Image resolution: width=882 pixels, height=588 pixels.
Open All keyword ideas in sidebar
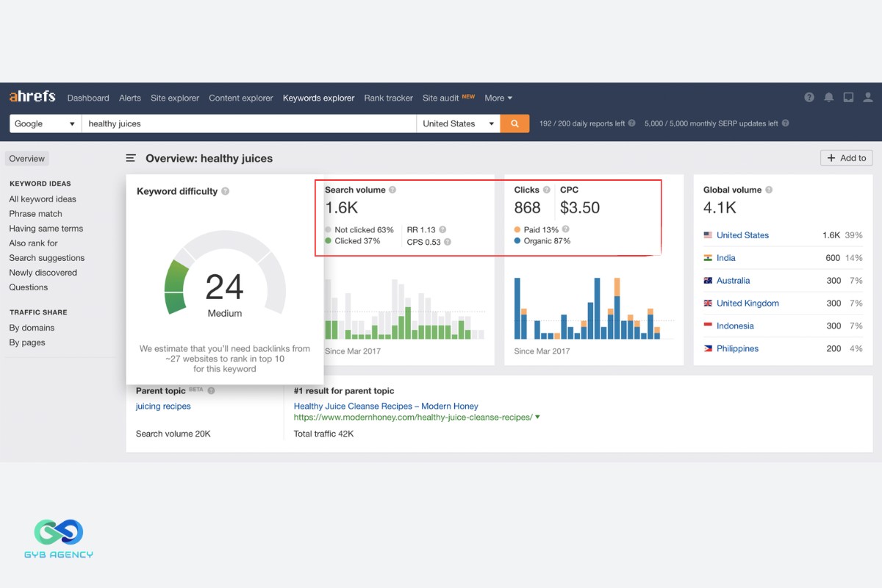coord(43,199)
